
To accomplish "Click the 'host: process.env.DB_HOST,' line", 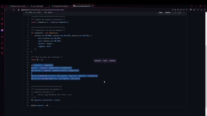I will [x=50, y=38].
